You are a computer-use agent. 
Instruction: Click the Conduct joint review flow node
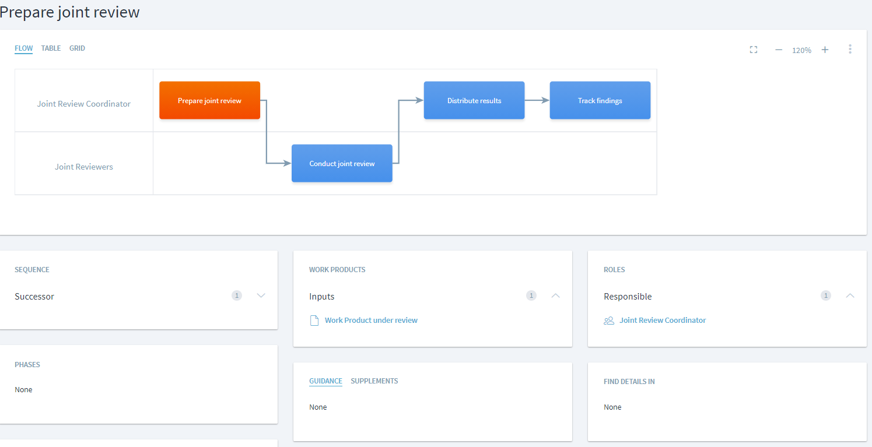pos(342,163)
